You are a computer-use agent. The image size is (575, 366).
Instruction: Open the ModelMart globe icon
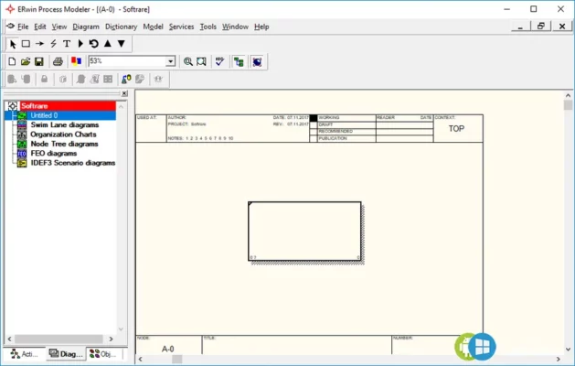[257, 61]
